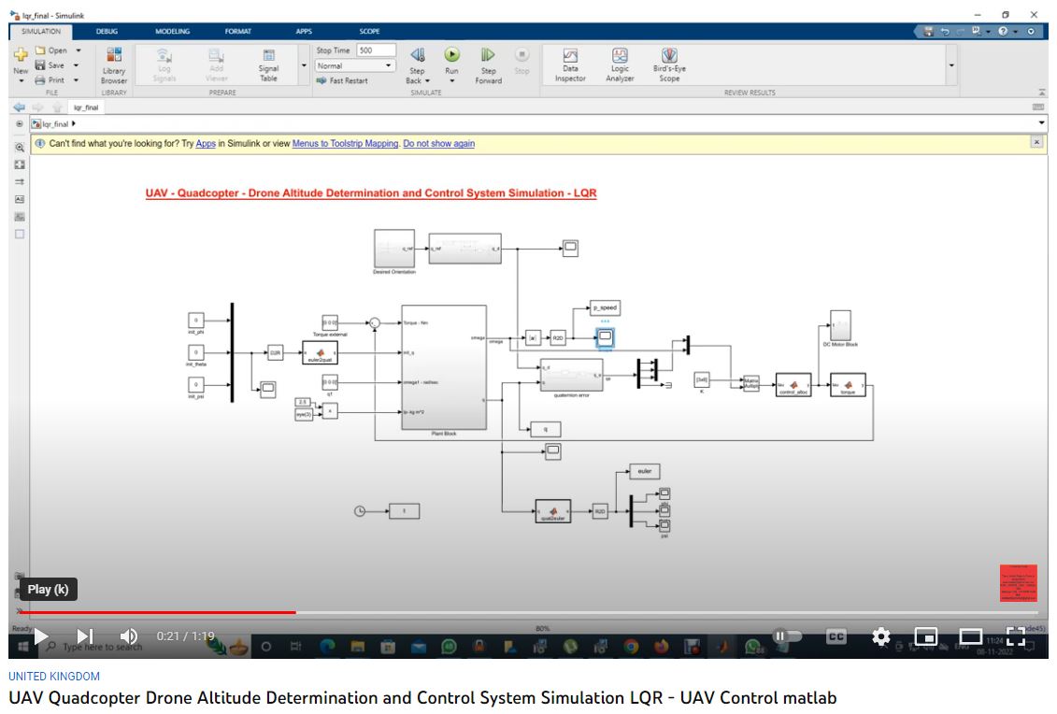This screenshot has width=1057, height=714.
Task: Open the Library Browser
Action: [x=114, y=63]
